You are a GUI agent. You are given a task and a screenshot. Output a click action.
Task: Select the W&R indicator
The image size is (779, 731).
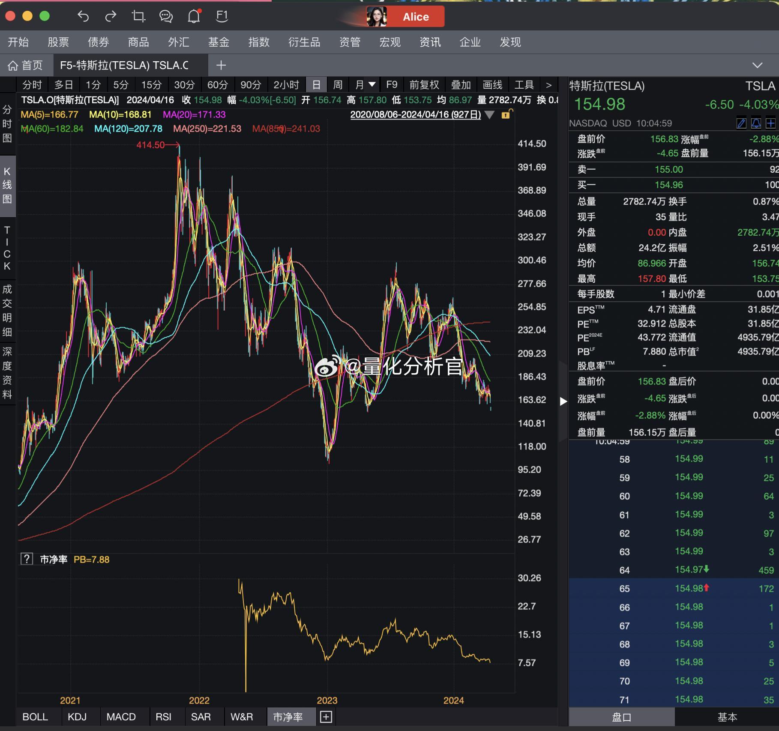[x=242, y=717]
